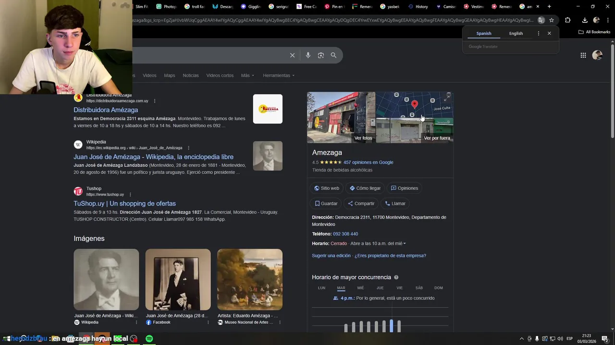Open the Google apps grid icon
Viewport: 615px width, 345px height.
[x=583, y=55]
